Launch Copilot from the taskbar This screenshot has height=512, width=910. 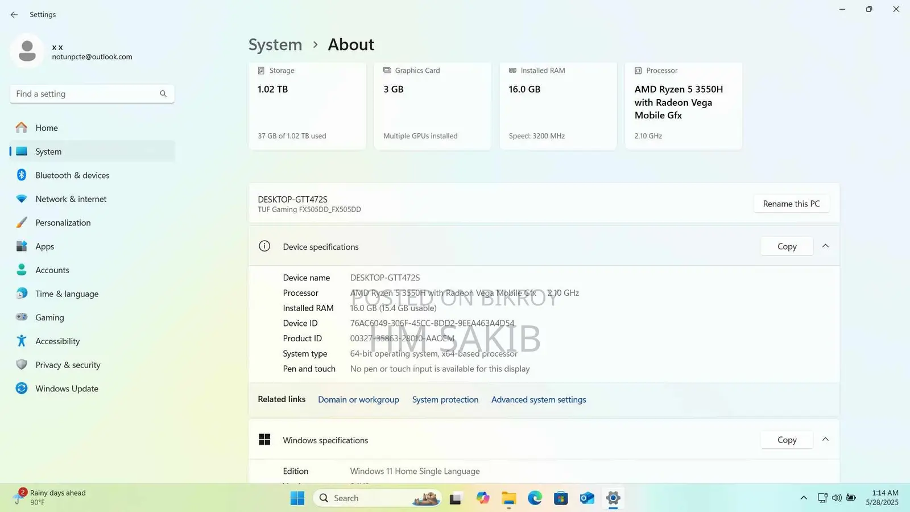pos(483,498)
